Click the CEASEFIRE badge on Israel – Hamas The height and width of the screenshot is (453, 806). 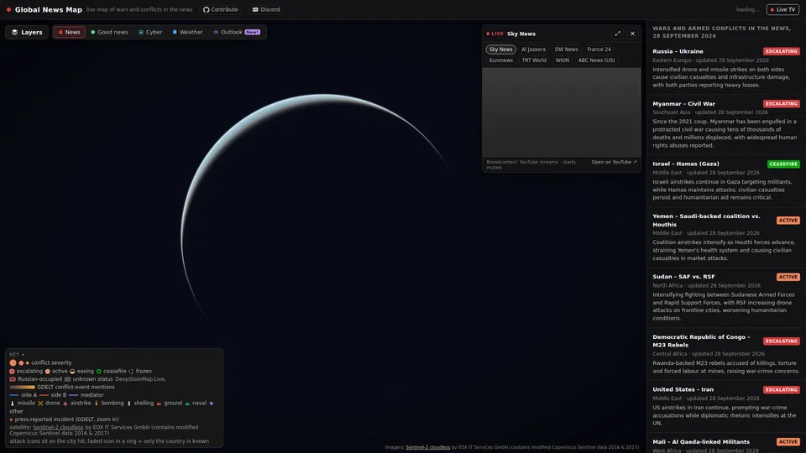(783, 164)
